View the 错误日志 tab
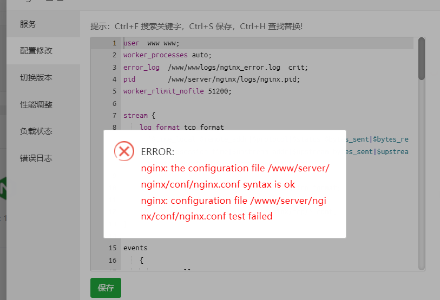The image size is (440, 300). coord(43,158)
